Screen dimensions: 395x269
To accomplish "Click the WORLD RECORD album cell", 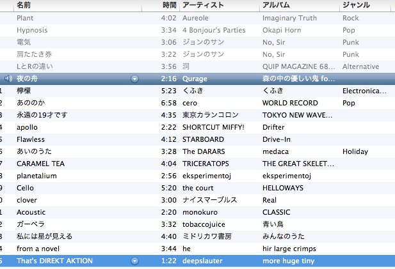I will tap(290, 103).
